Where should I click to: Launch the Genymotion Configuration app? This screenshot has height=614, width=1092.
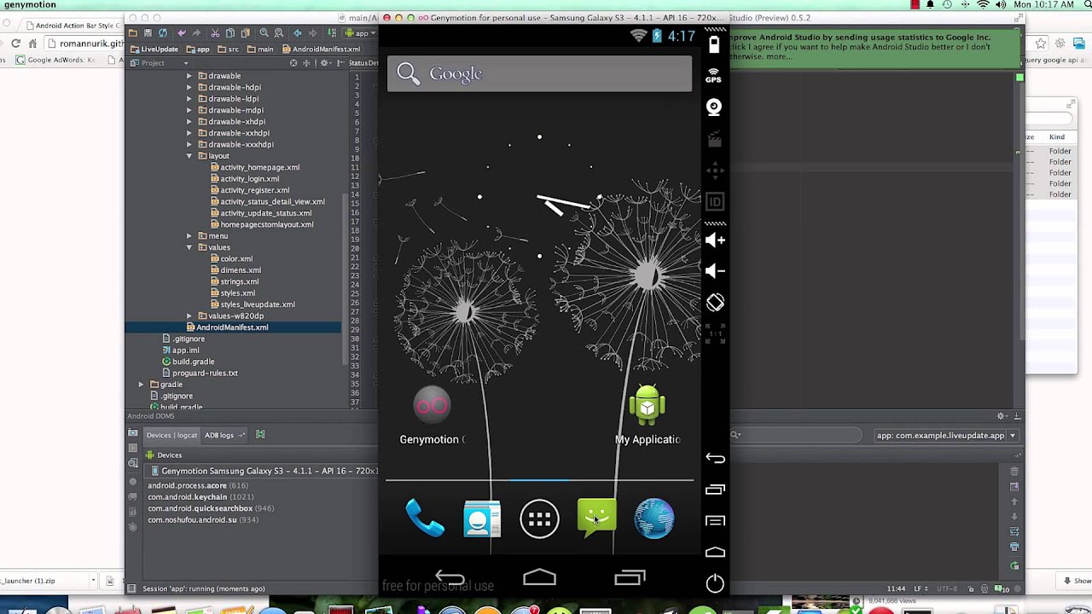click(432, 415)
